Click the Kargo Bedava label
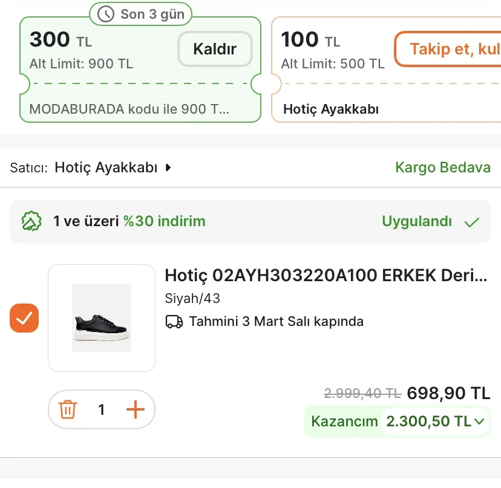This screenshot has width=501, height=488. (442, 168)
